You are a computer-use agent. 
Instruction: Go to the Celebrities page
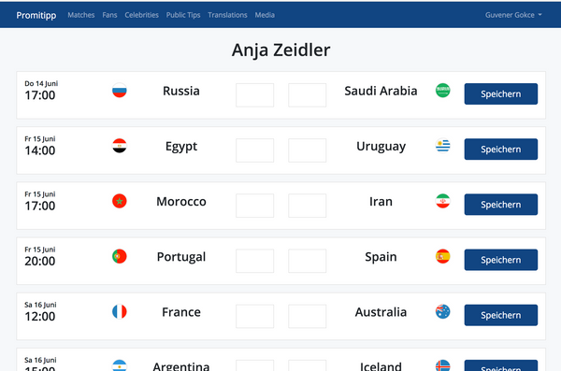(x=142, y=15)
